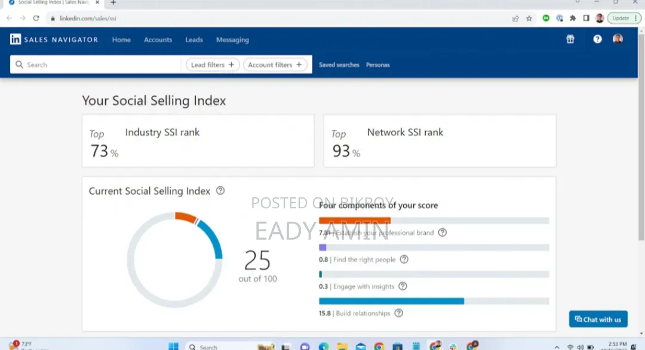Image resolution: width=645 pixels, height=350 pixels.
Task: Show help for Establish your professional brand
Action: (x=442, y=233)
